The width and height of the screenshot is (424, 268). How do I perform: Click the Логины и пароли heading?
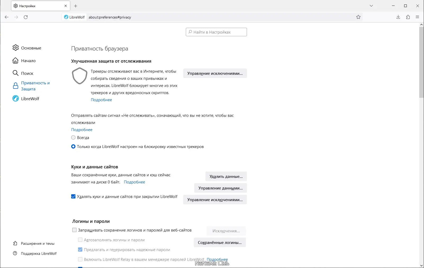pos(91,221)
